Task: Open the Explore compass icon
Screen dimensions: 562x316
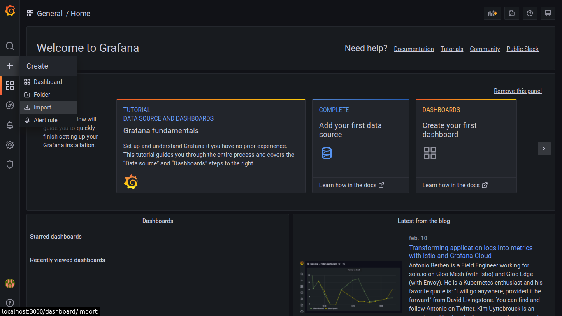Action: tap(10, 105)
